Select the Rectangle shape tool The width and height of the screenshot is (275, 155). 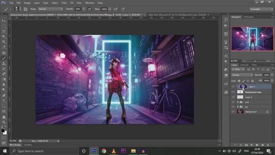coord(4,112)
